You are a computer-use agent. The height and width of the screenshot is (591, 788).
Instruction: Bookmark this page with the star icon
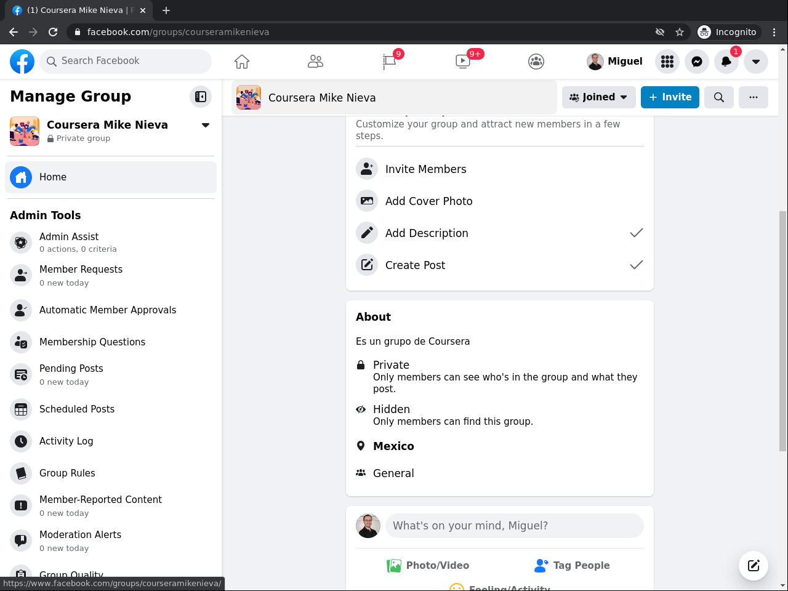tap(680, 32)
